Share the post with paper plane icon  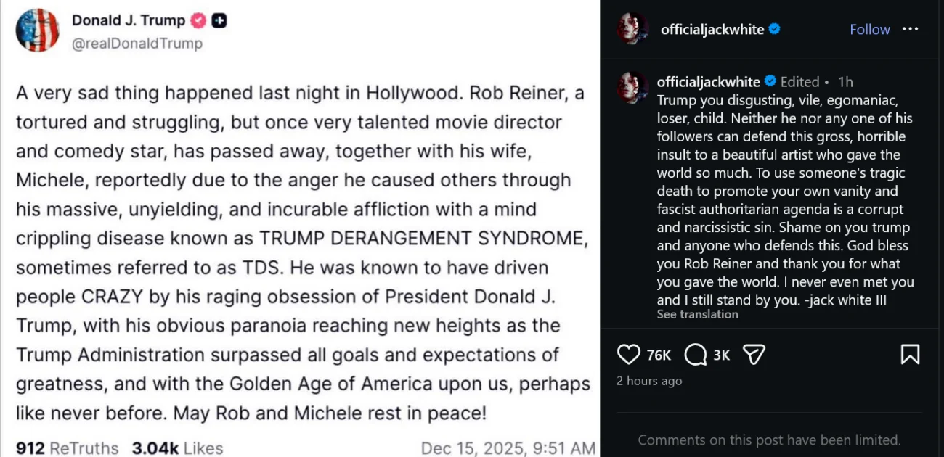tap(754, 354)
